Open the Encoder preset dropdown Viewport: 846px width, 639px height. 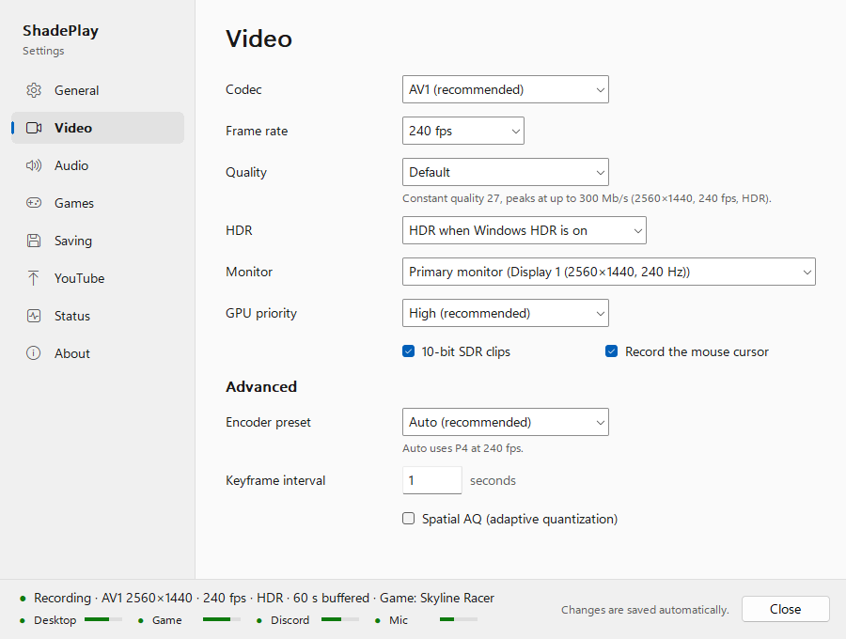[506, 422]
